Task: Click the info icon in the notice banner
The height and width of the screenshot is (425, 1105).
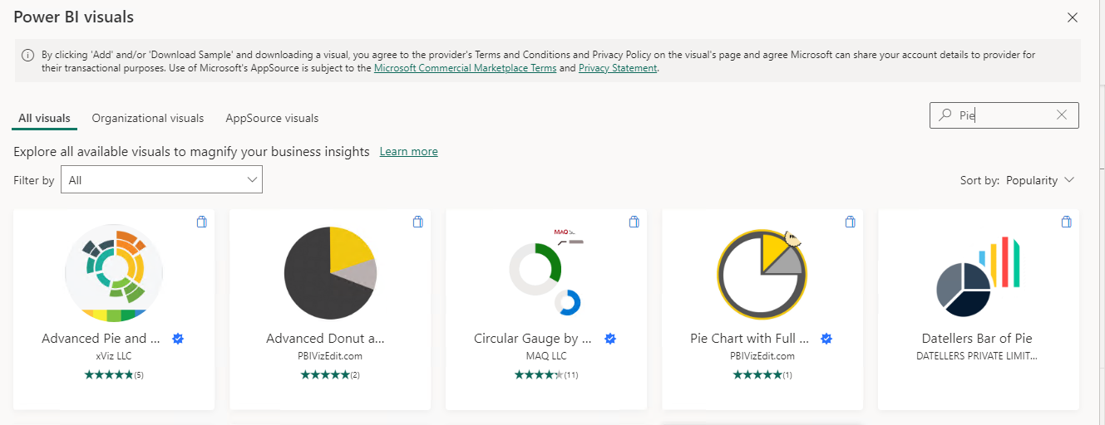Action: tap(27, 56)
